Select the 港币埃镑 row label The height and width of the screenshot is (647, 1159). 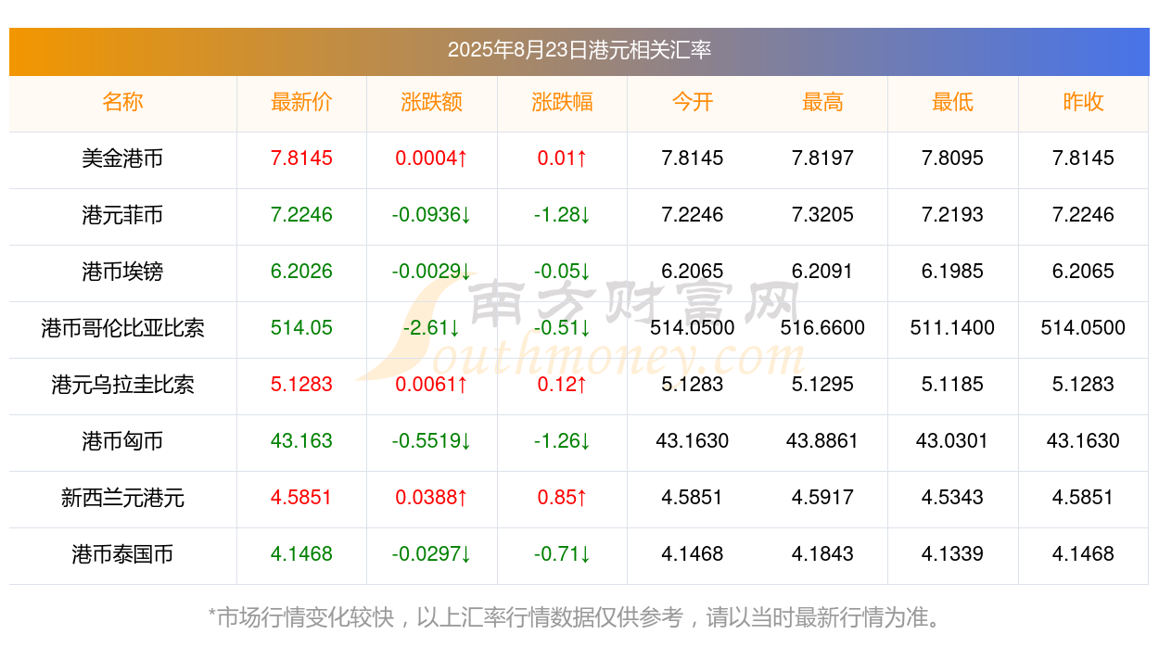pyautogui.click(x=123, y=273)
